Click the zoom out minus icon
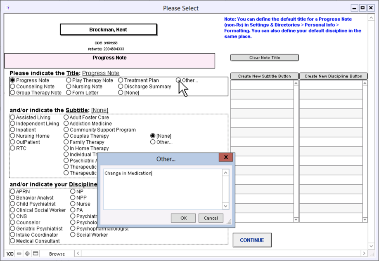This screenshot has width=379, height=261. [x=19, y=254]
